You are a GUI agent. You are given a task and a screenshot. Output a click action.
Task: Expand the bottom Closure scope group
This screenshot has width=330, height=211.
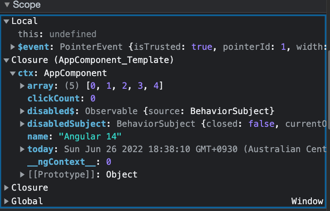(x=6, y=187)
